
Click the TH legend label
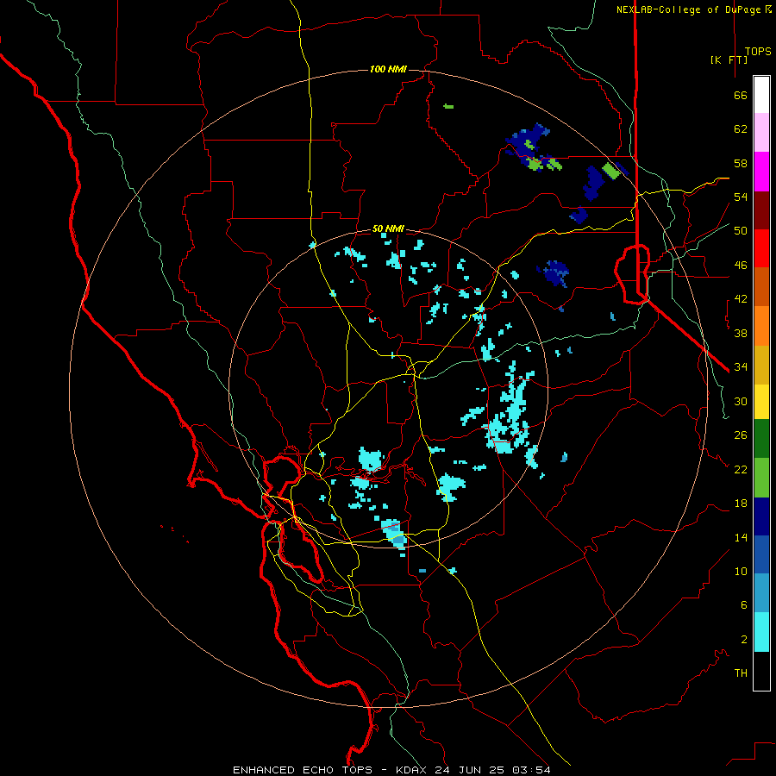click(741, 673)
